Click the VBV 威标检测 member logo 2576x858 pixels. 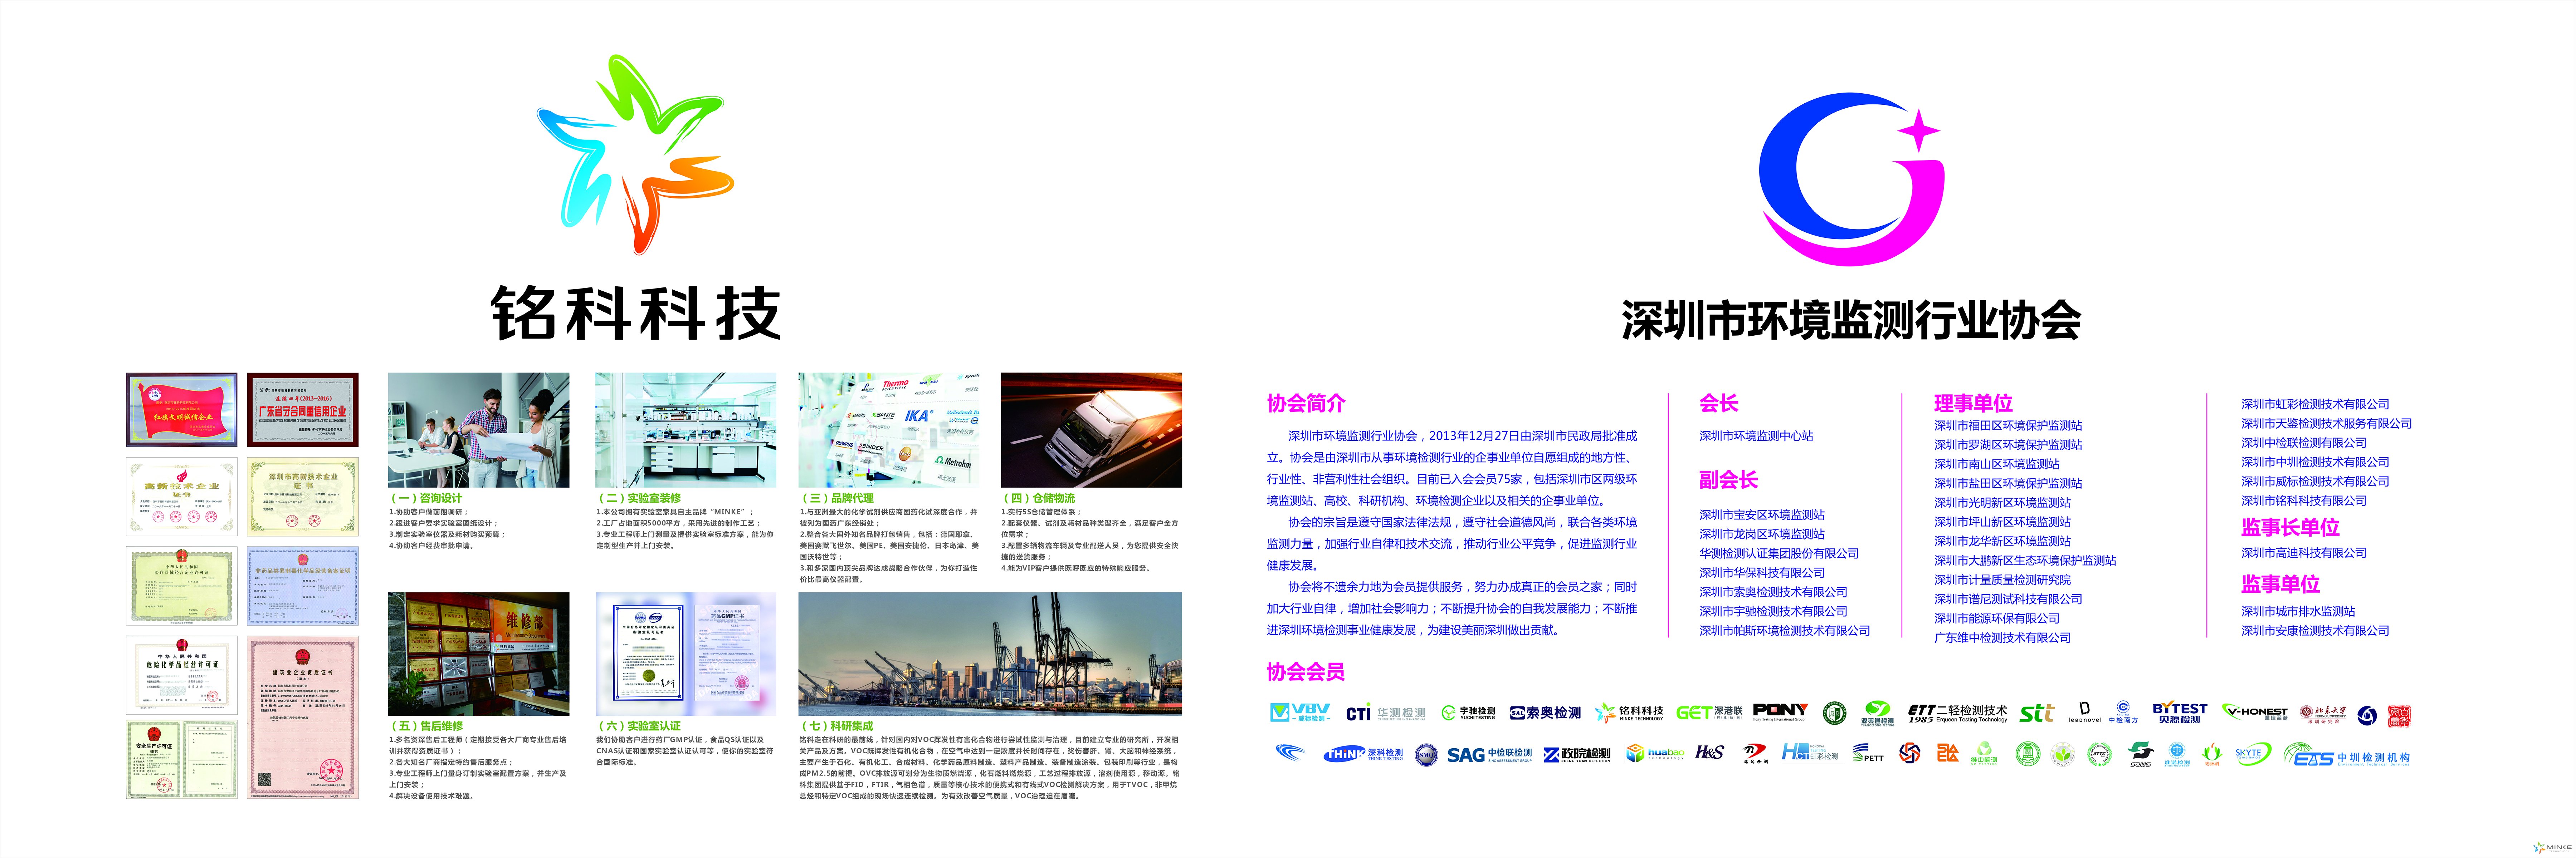1300,712
